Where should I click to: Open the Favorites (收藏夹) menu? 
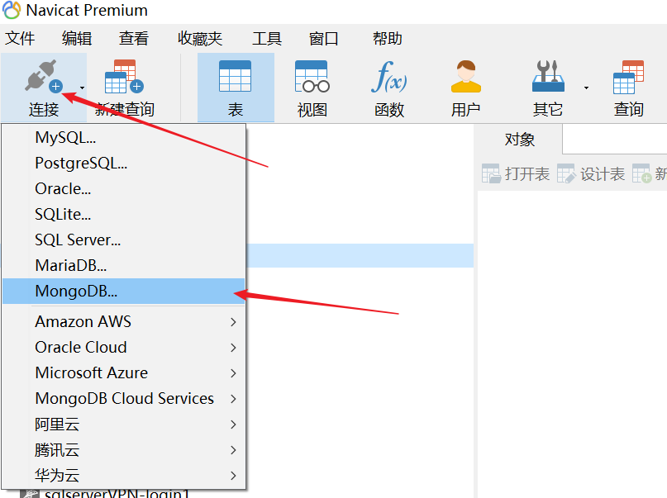pos(200,38)
